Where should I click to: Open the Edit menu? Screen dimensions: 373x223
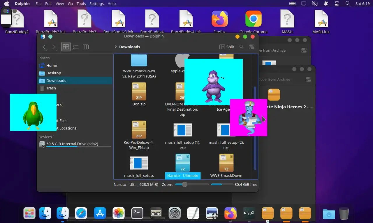point(48,3)
